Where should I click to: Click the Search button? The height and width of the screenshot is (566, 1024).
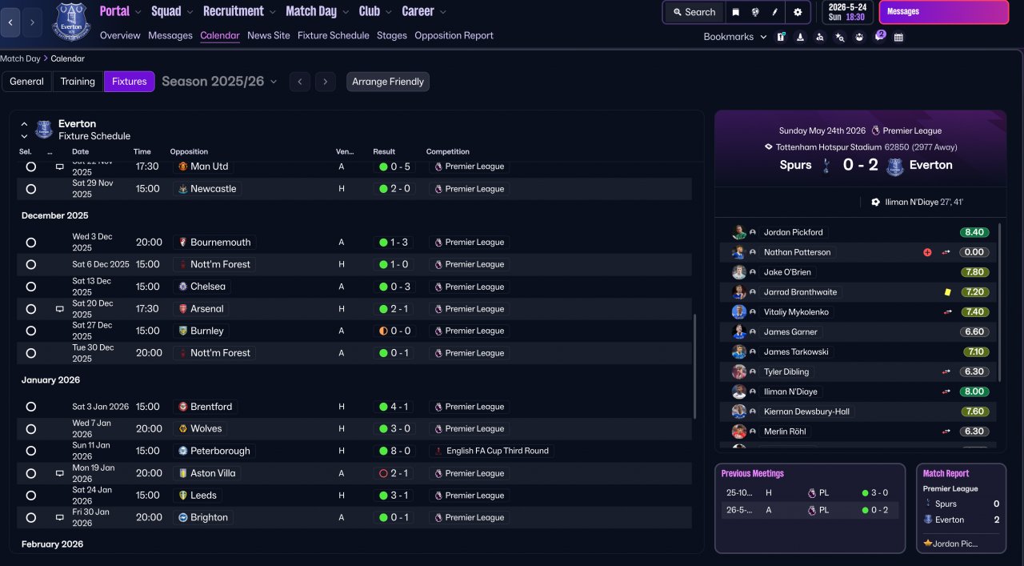[x=694, y=12]
